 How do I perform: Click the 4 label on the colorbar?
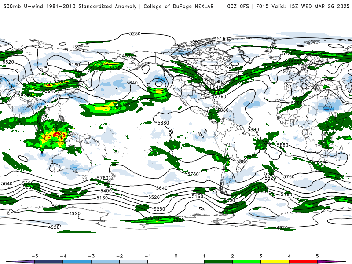[289, 256]
